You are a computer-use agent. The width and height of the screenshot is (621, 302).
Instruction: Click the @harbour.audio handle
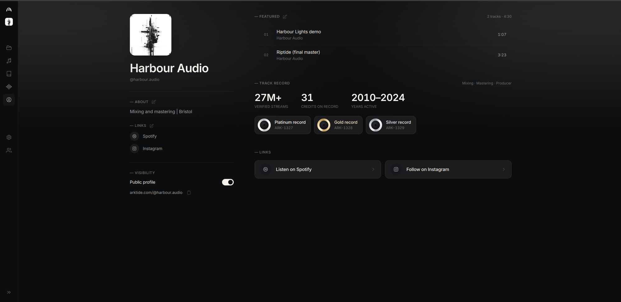click(x=145, y=80)
